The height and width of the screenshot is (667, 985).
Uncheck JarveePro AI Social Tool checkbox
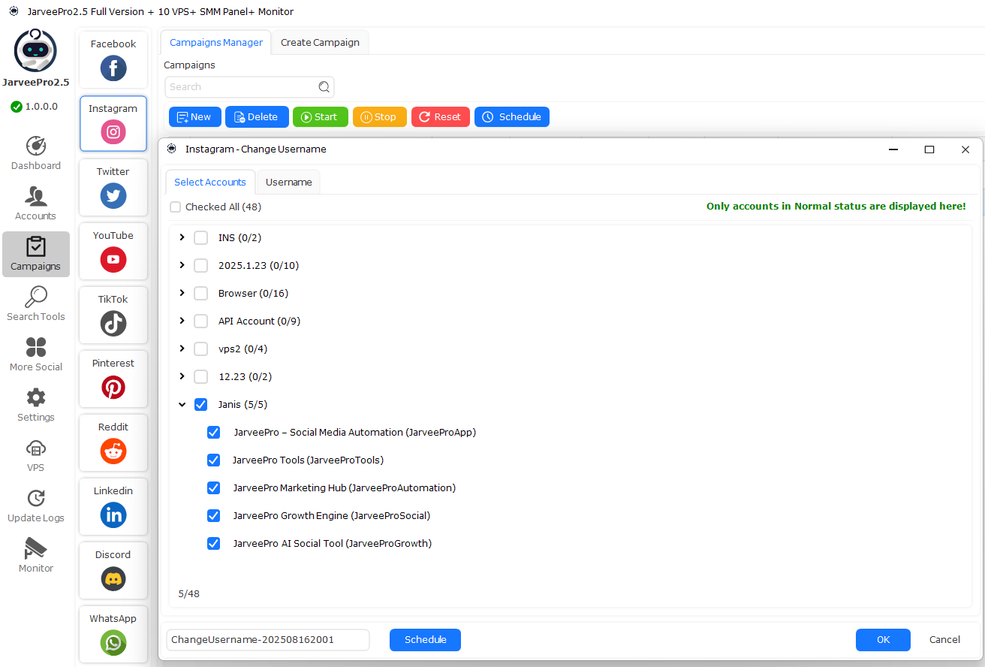(x=214, y=543)
